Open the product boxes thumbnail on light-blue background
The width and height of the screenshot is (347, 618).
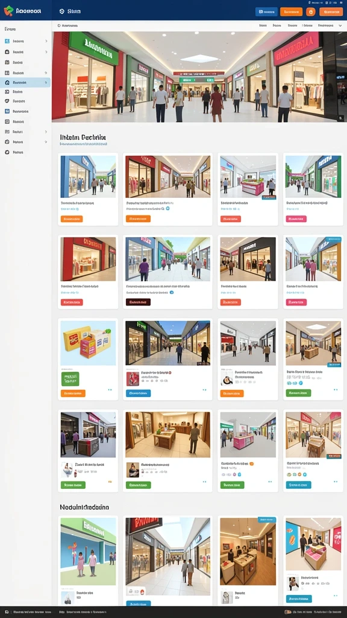[x=88, y=343]
